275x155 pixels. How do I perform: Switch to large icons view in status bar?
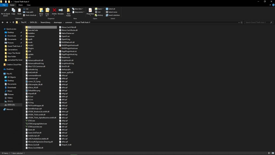pyautogui.click(x=273, y=153)
